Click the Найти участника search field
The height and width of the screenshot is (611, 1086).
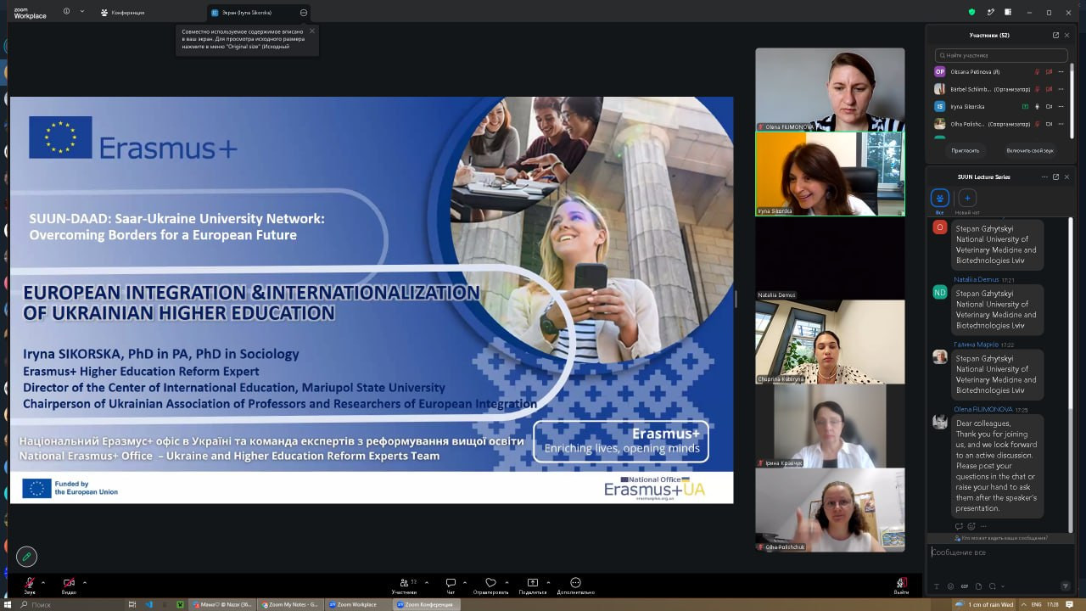coord(1001,55)
